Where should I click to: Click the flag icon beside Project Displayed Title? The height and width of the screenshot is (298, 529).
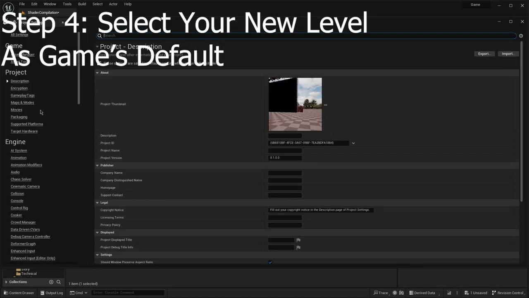pos(298,240)
